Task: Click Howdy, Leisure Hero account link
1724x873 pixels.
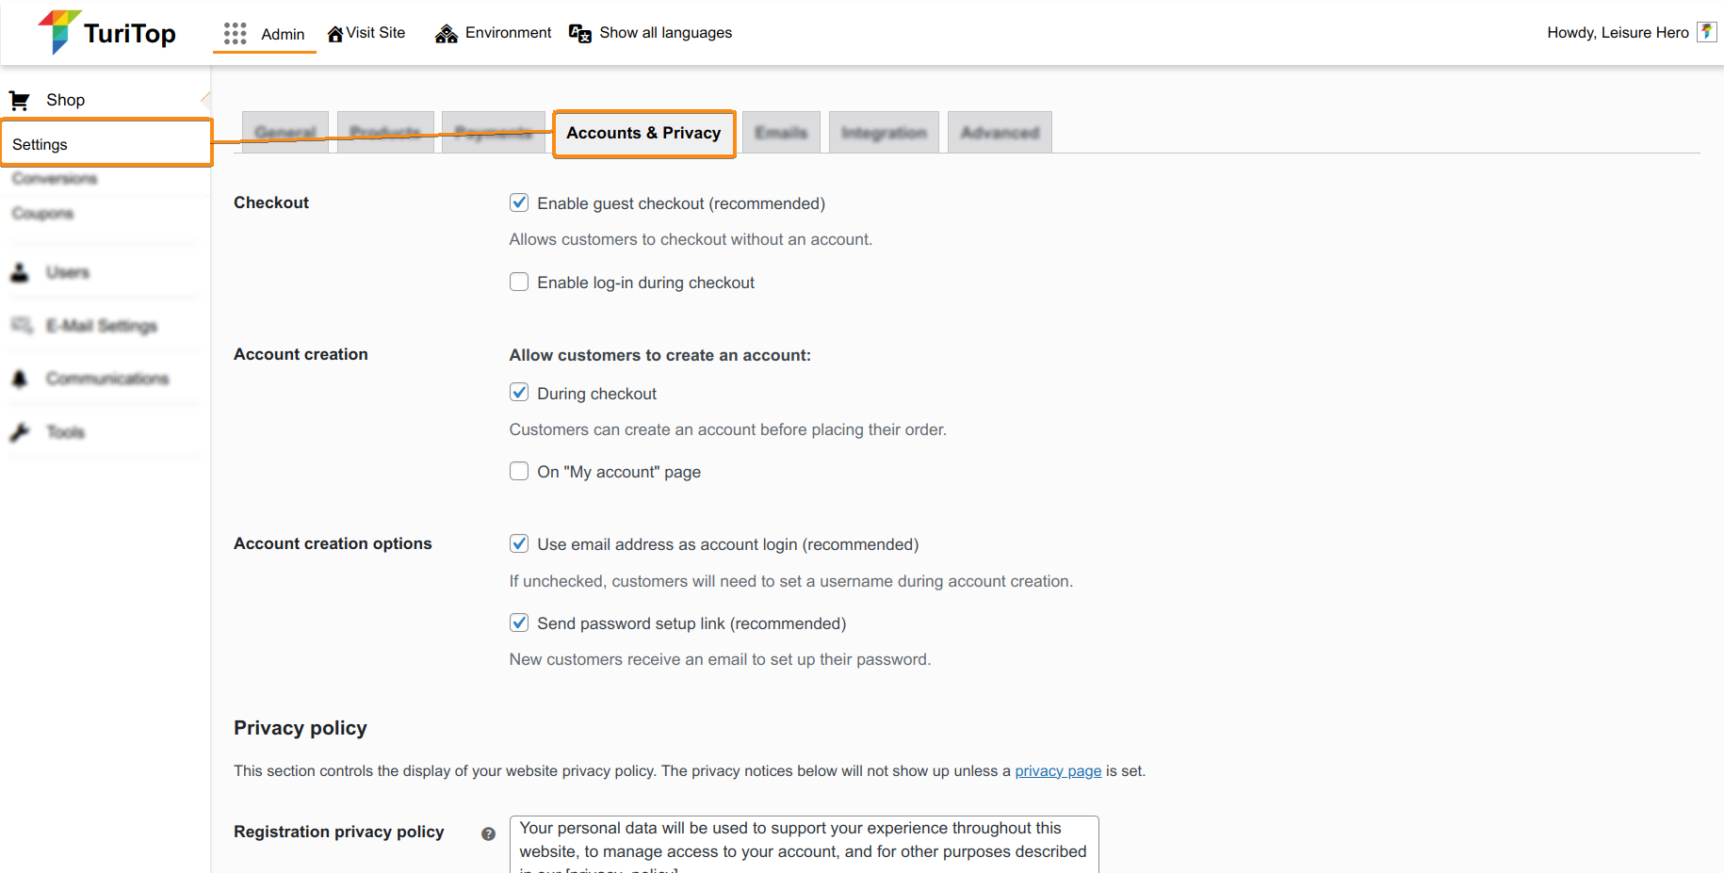Action: [x=1618, y=33]
